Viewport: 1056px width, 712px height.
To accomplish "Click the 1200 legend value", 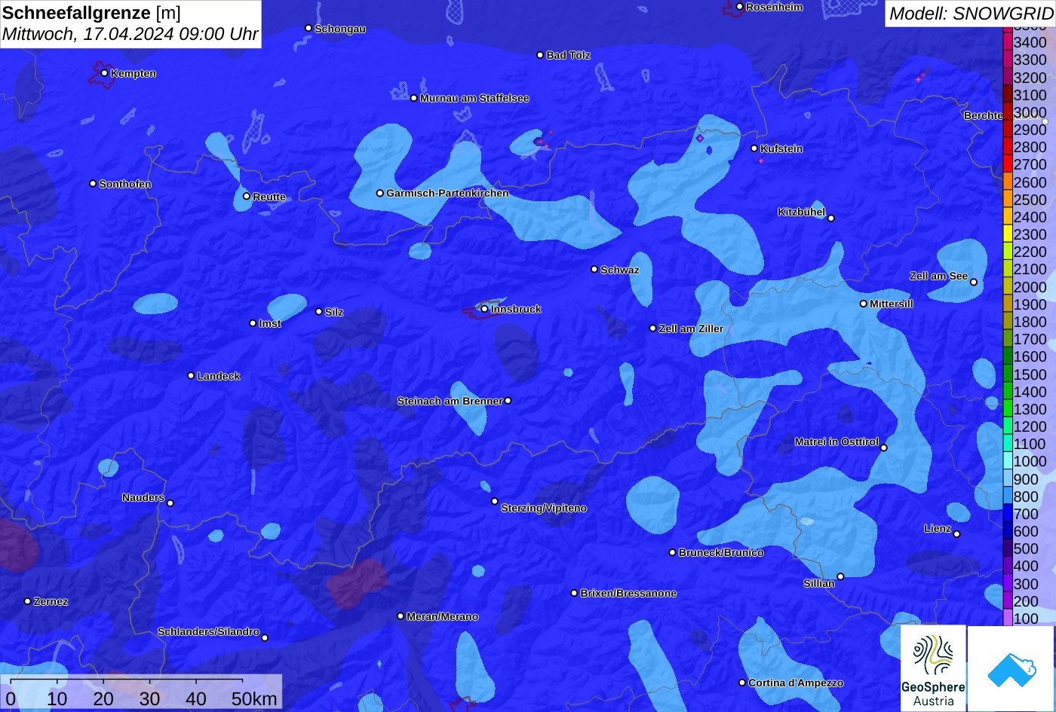I will point(1030,426).
